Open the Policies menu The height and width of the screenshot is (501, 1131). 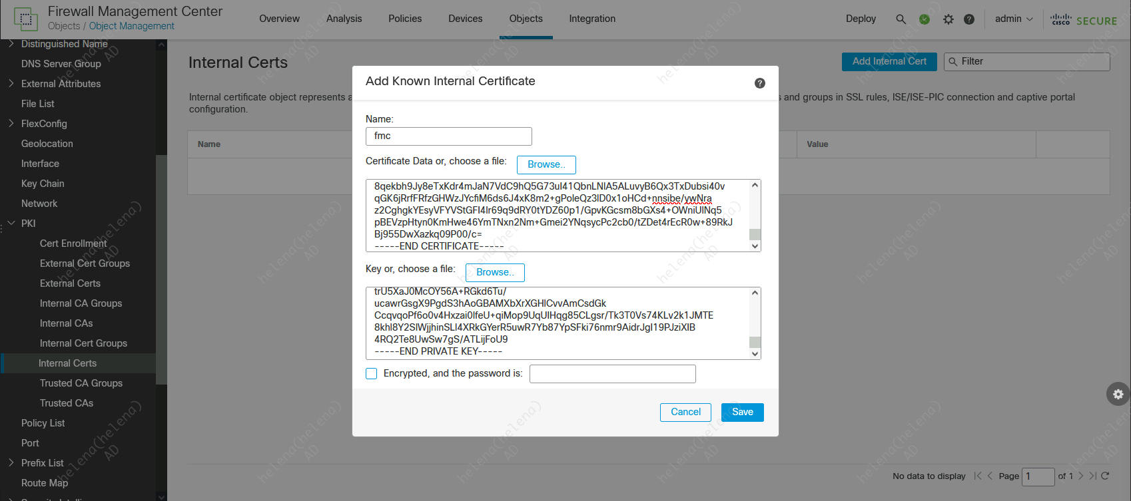point(405,19)
